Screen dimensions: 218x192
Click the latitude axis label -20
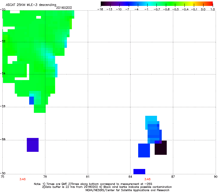(x=3, y=9)
